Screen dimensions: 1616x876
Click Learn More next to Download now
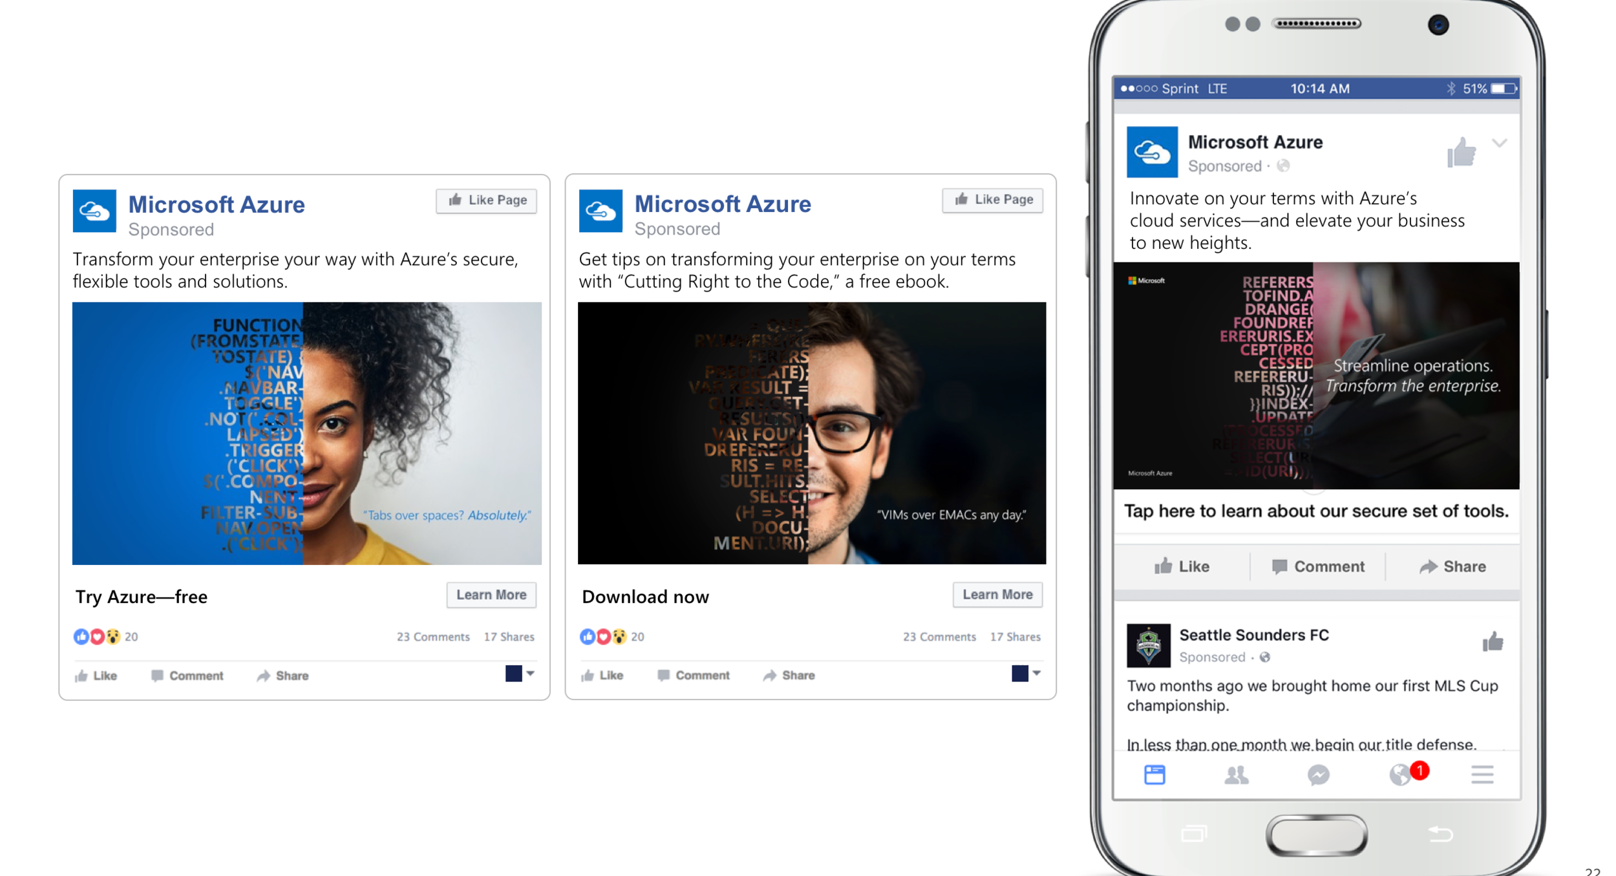tap(997, 595)
